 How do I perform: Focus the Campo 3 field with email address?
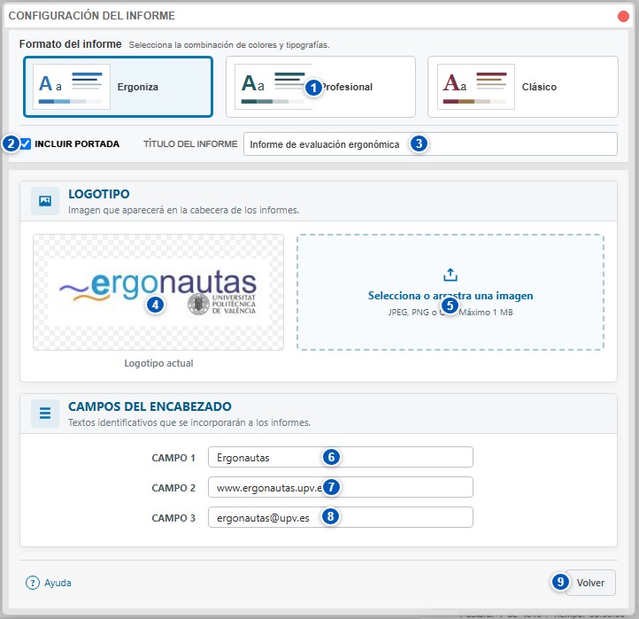click(x=341, y=517)
